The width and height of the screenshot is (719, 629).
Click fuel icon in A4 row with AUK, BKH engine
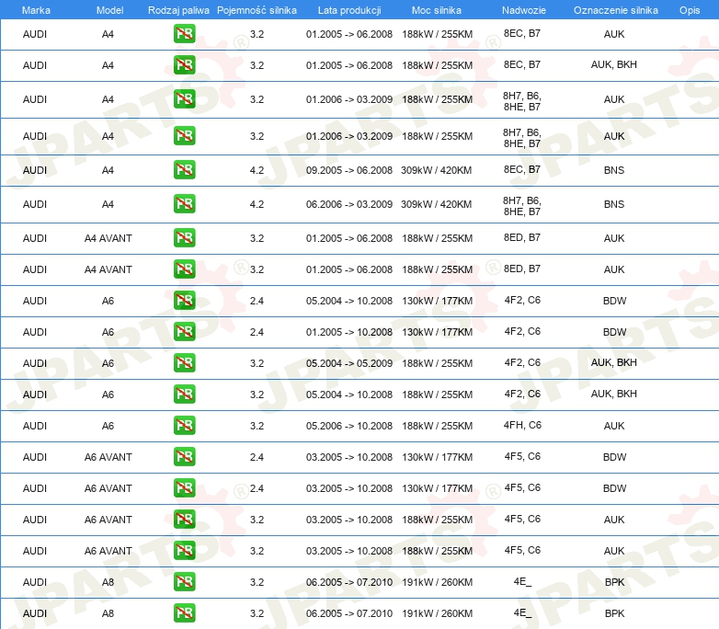184,65
